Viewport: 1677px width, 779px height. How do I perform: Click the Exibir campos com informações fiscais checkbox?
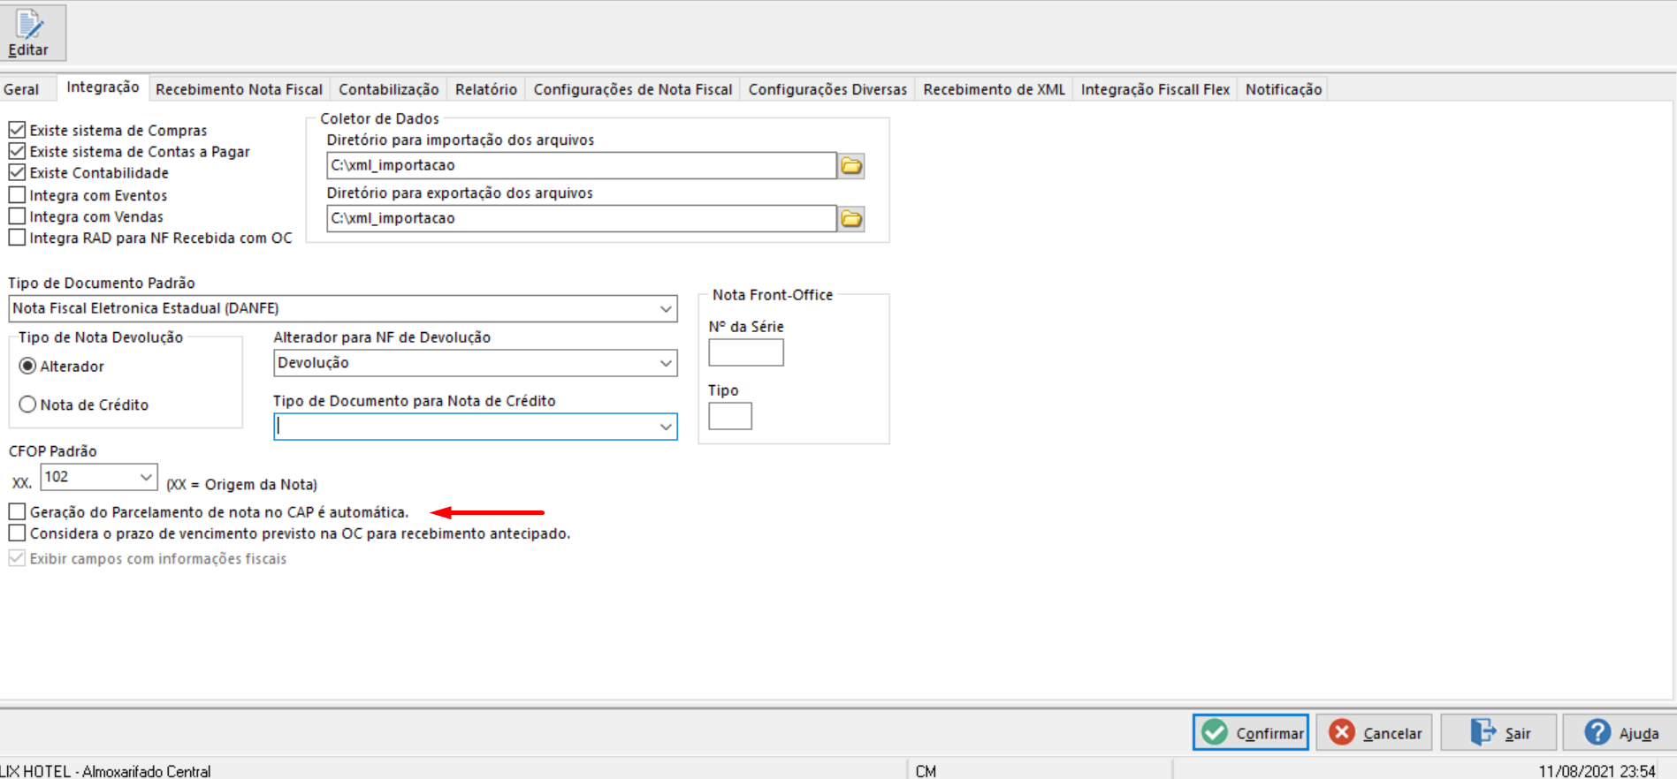tap(17, 558)
